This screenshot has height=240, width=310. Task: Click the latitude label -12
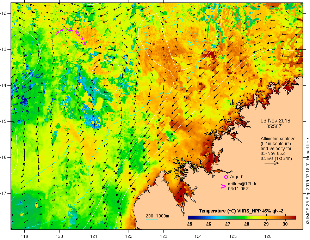point(4,13)
